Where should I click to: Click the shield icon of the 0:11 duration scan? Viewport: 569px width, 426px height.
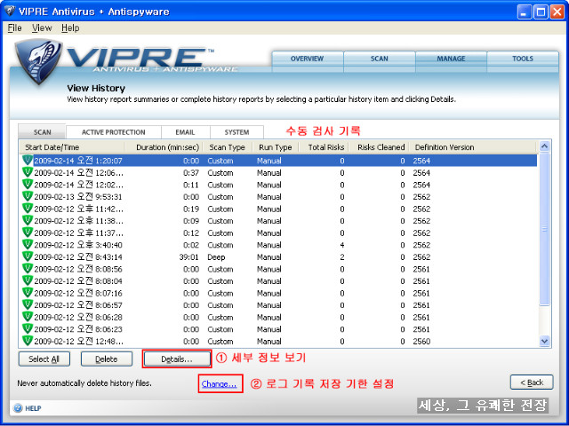tap(28, 185)
